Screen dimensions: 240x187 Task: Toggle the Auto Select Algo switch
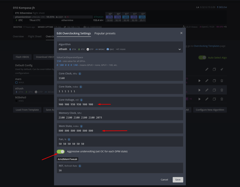(x=203, y=58)
